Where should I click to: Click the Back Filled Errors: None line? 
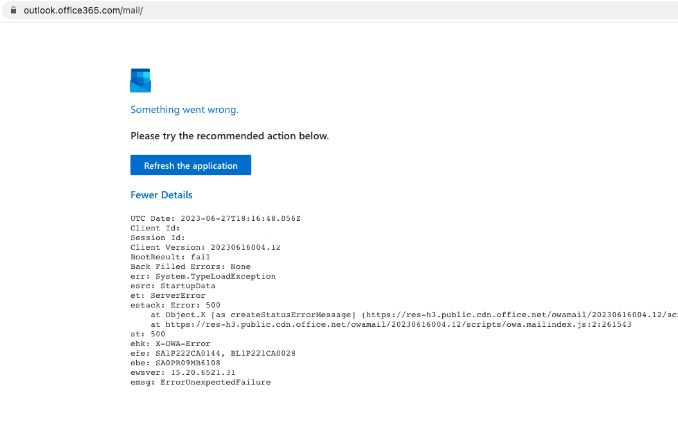(190, 266)
